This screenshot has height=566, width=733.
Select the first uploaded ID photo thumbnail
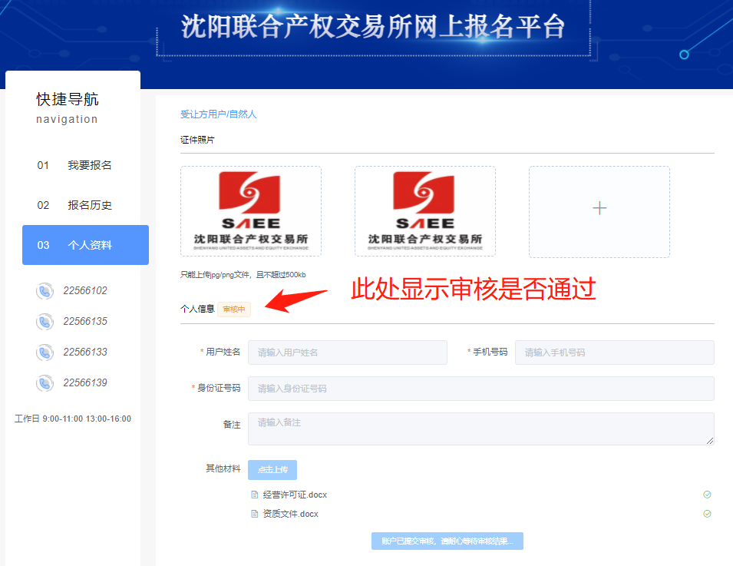[x=251, y=211]
